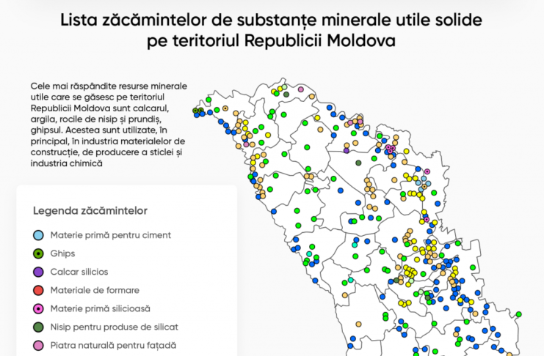Click the magenta dotted 'Materie primă silicioasă' legend symbol
Screen dimensions: 544x356
click(38, 308)
